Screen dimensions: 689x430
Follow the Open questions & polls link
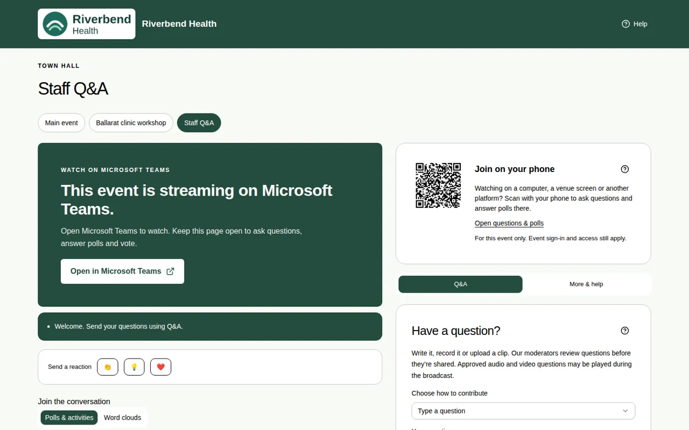[509, 224]
